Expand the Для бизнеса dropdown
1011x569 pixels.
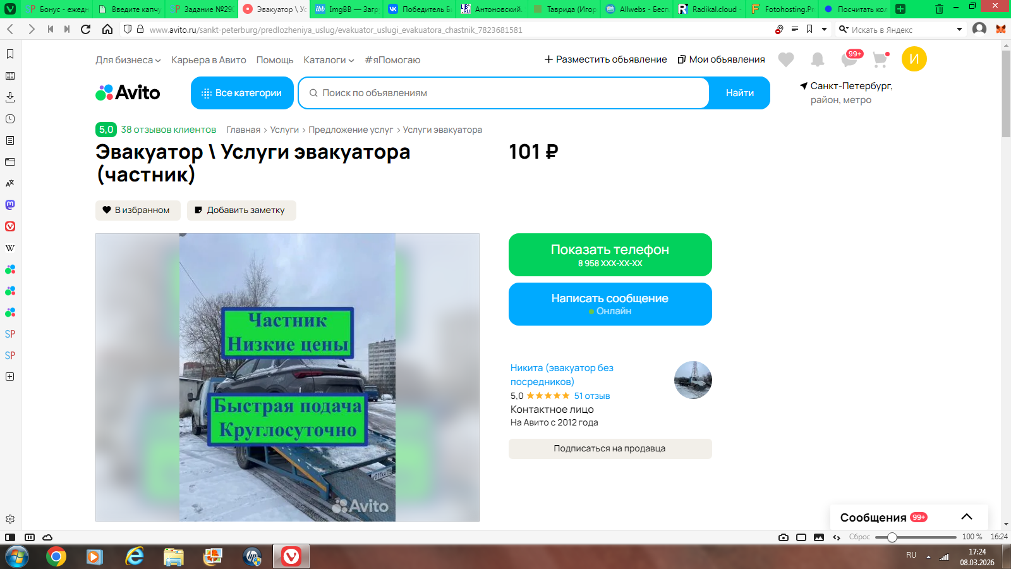(128, 60)
